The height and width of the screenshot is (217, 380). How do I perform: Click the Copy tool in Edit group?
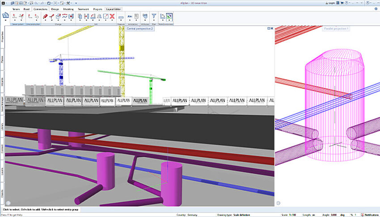[x=80, y=17]
